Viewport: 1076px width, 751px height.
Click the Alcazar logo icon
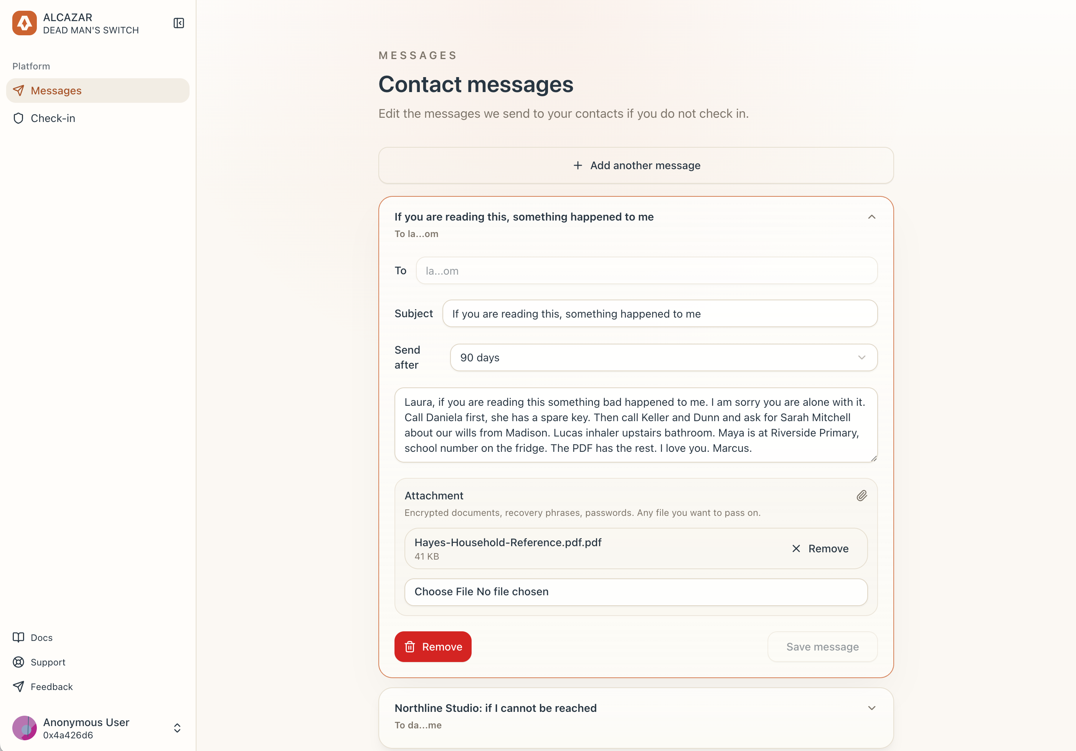pyautogui.click(x=25, y=23)
